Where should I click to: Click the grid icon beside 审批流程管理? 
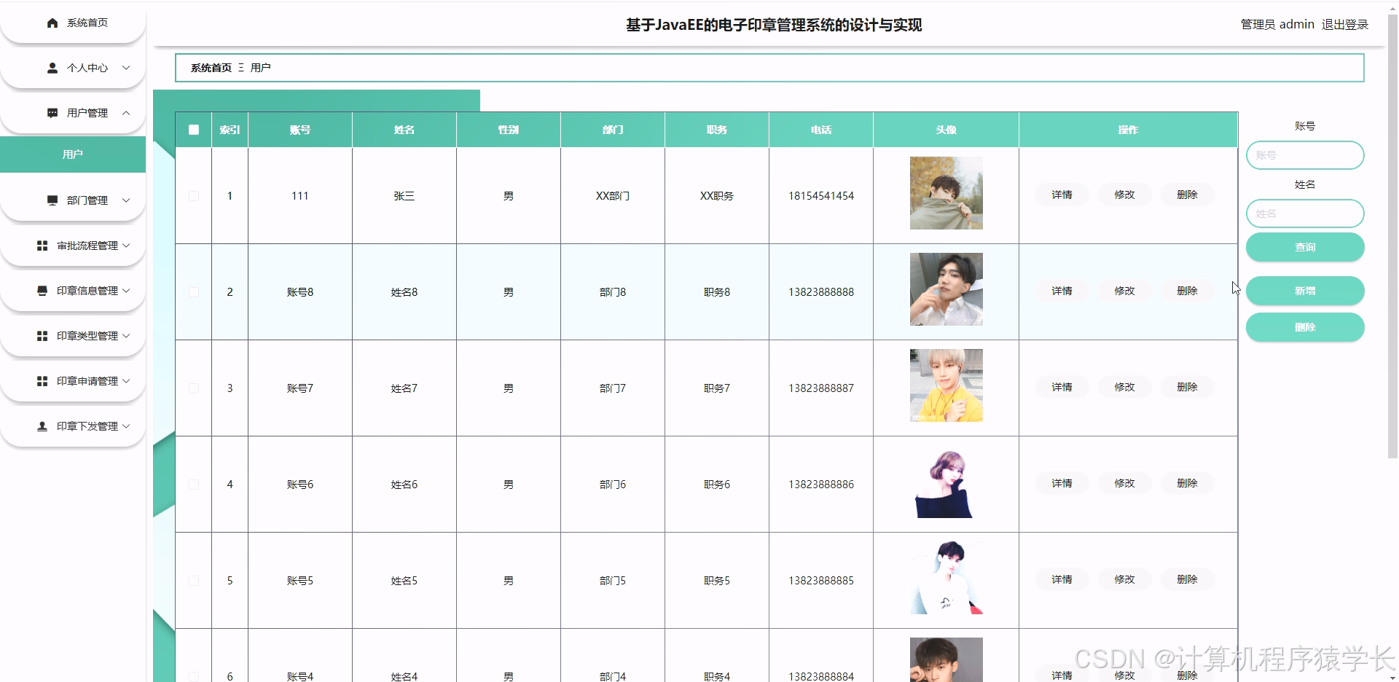click(42, 246)
